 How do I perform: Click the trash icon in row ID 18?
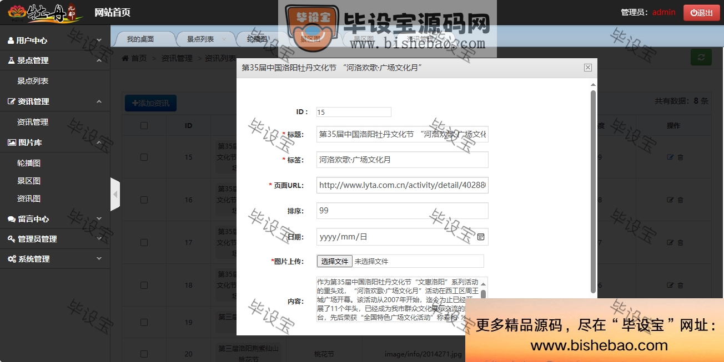click(x=680, y=285)
